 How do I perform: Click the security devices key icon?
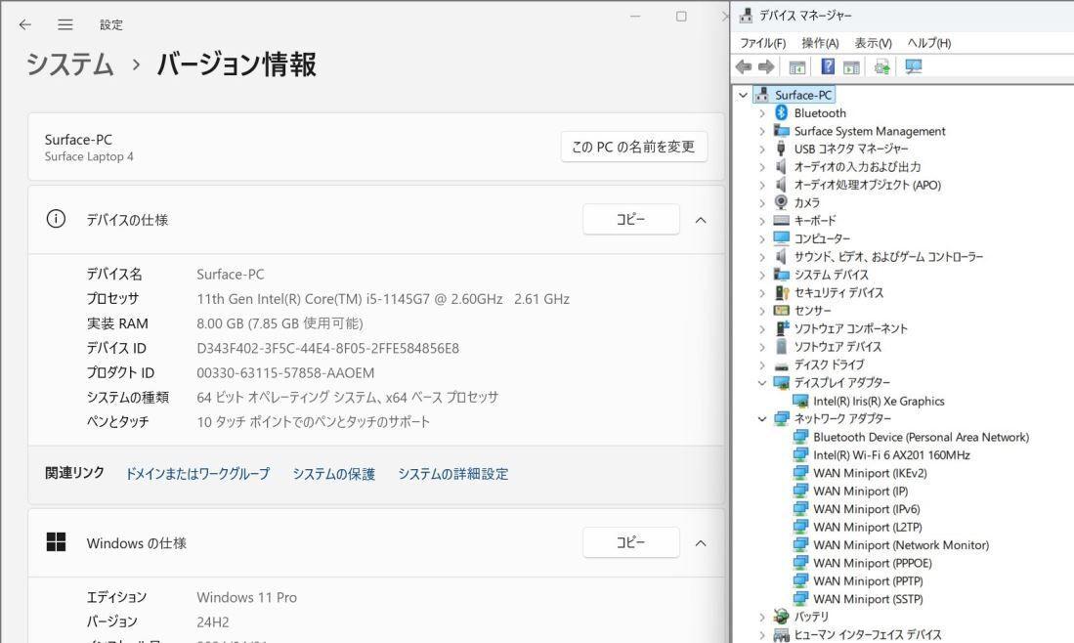[x=782, y=292]
